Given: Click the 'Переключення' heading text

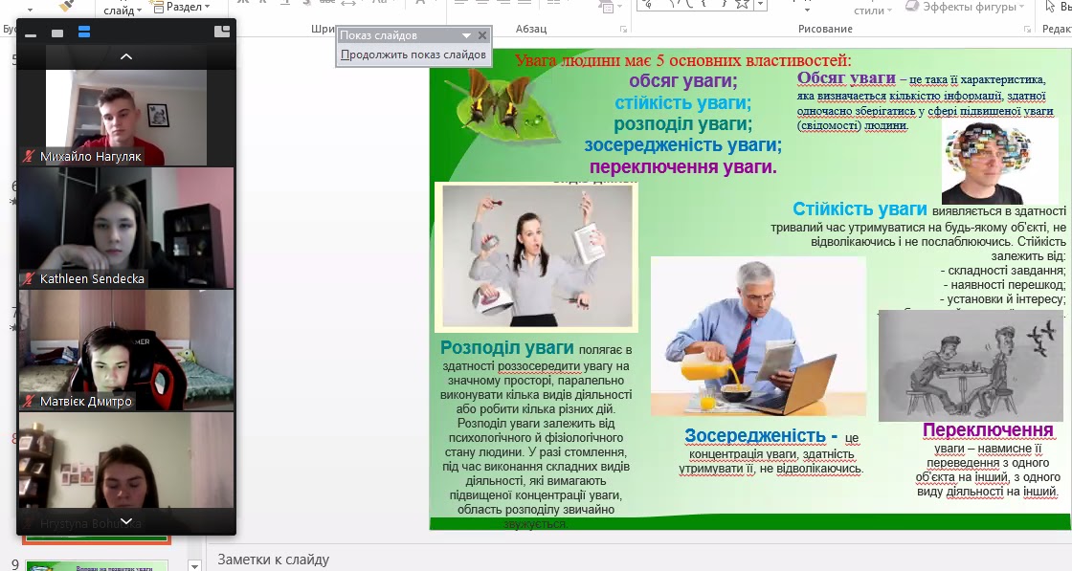Looking at the screenshot, I should [x=987, y=429].
